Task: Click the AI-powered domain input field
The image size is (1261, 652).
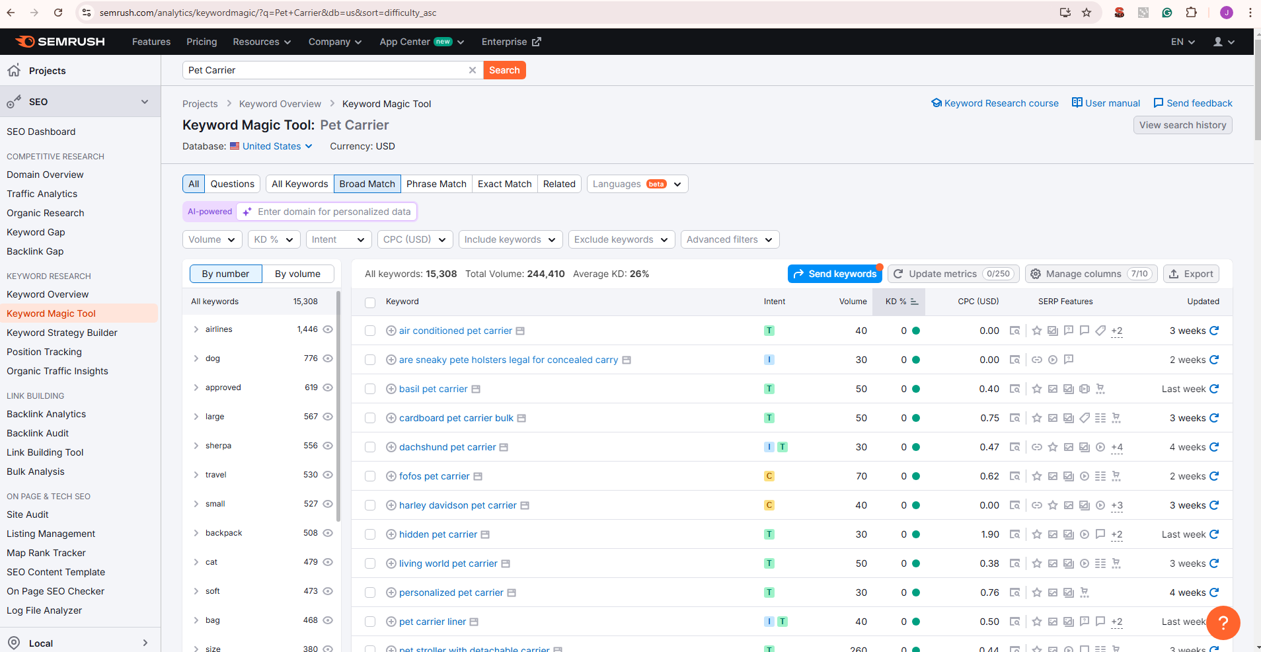Action: pyautogui.click(x=334, y=212)
